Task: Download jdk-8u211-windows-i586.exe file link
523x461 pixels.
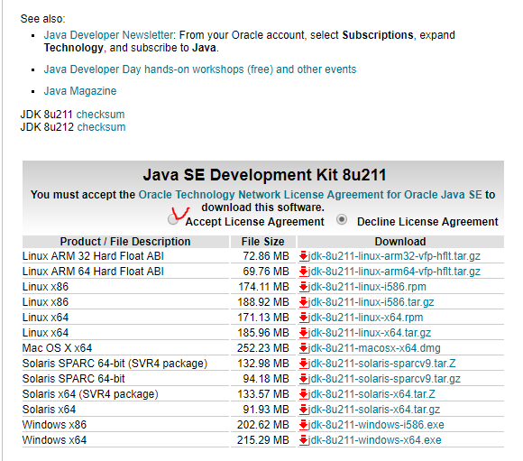Action: point(376,425)
